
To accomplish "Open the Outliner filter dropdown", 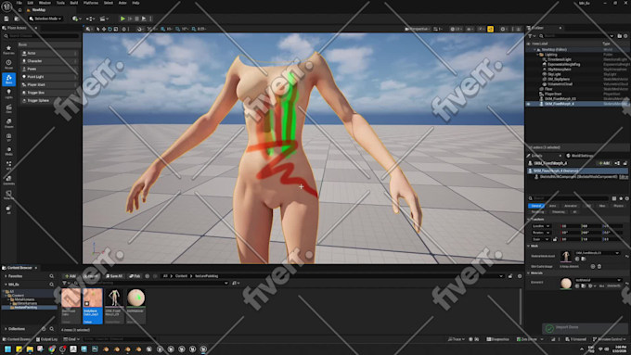I will (531, 36).
